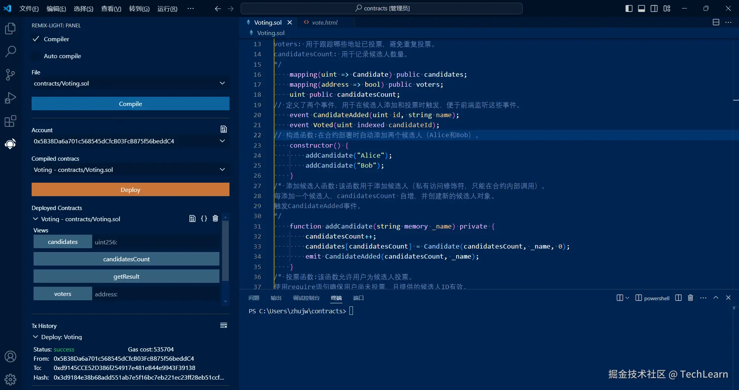Toggle the bottom panel layout icon
The image size is (739, 390).
pos(641,8)
